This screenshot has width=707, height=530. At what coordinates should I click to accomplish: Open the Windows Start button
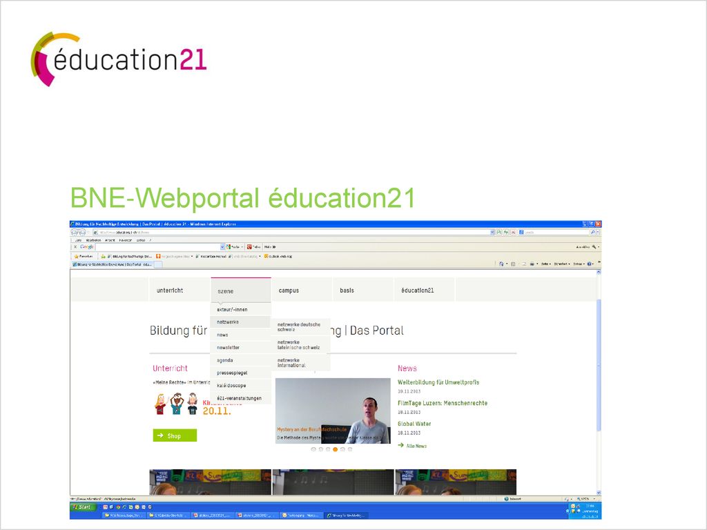83,507
